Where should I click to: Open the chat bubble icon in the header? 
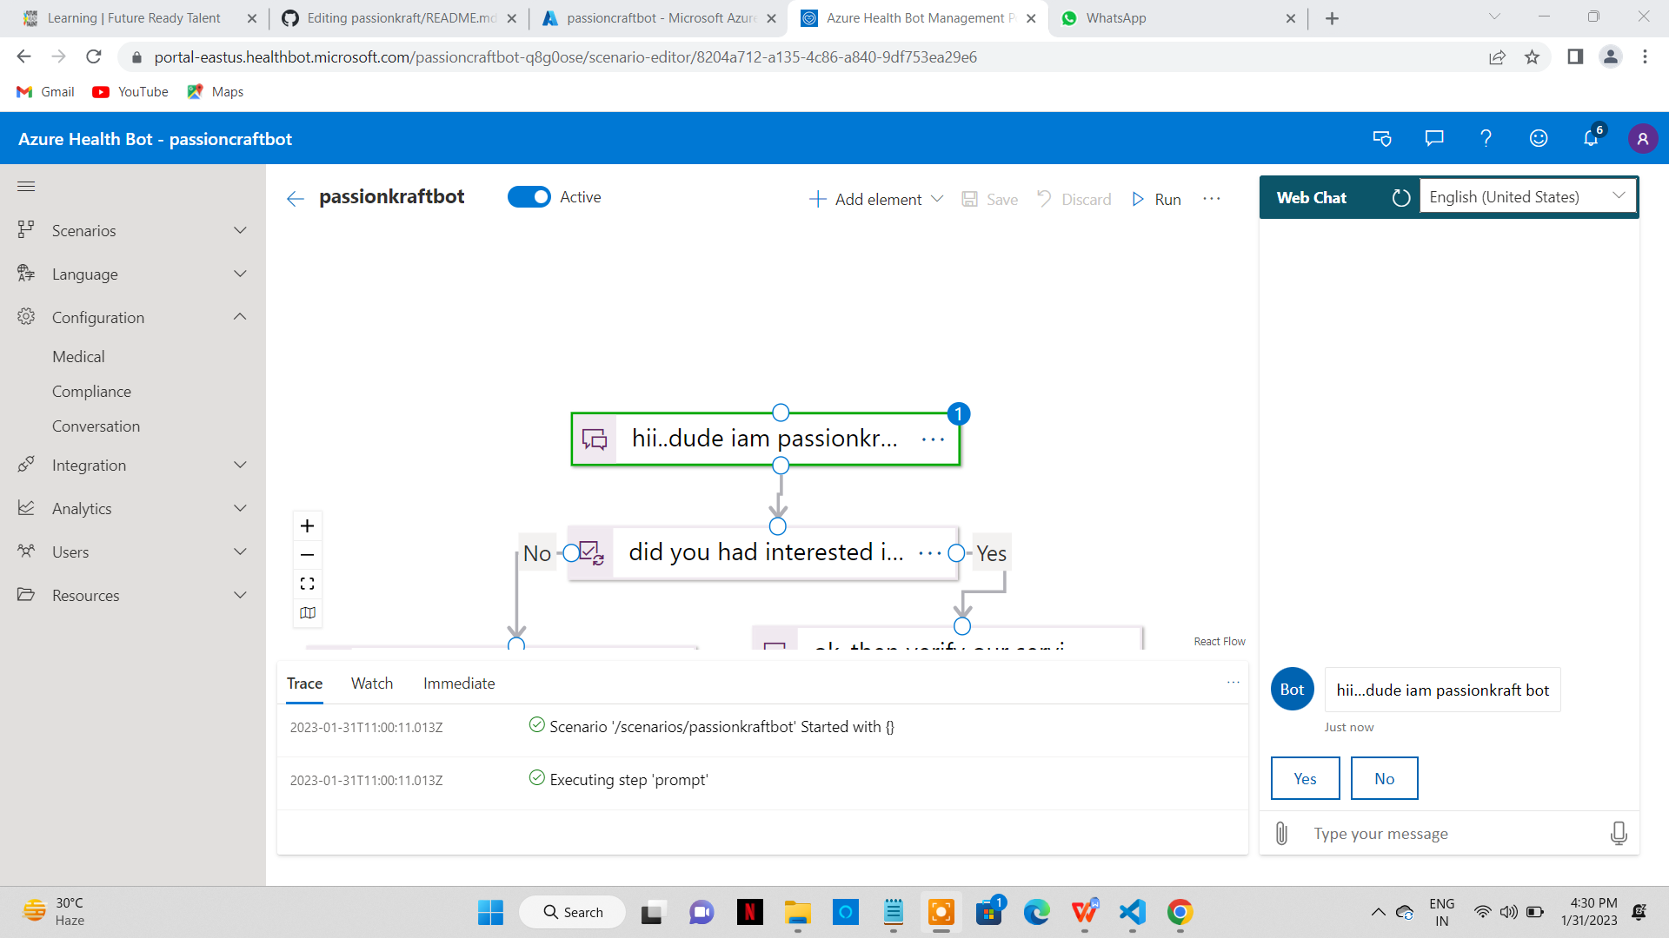tap(1433, 138)
